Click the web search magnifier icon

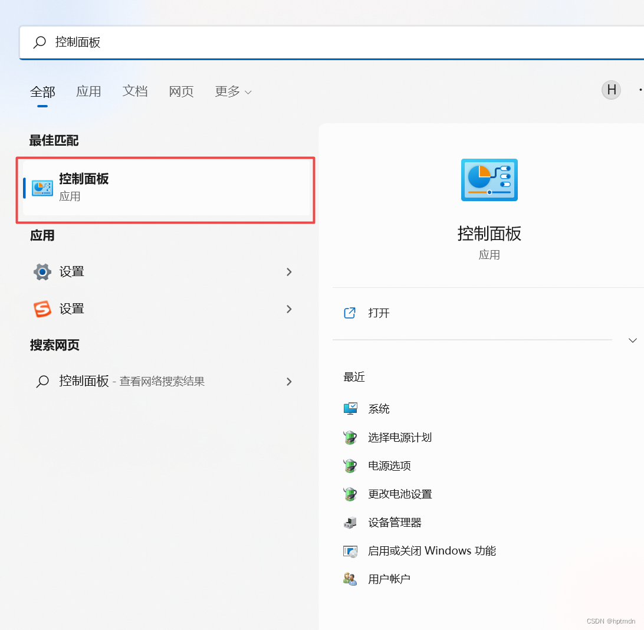click(42, 382)
